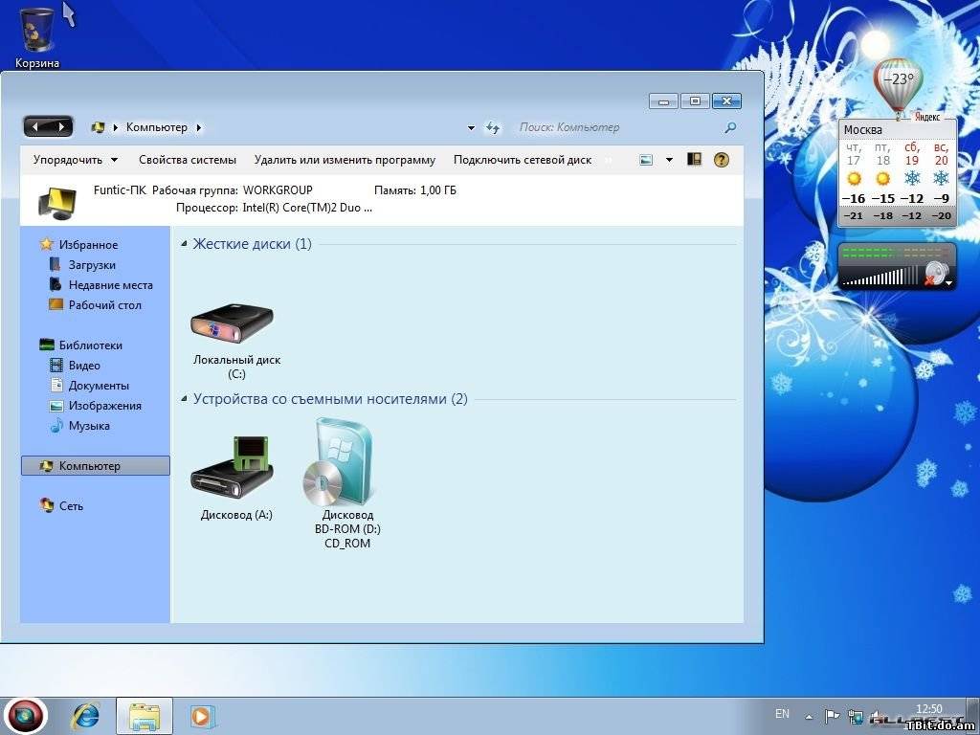The width and height of the screenshot is (980, 735).
Task: Open the Документы library
Action: [x=99, y=386]
